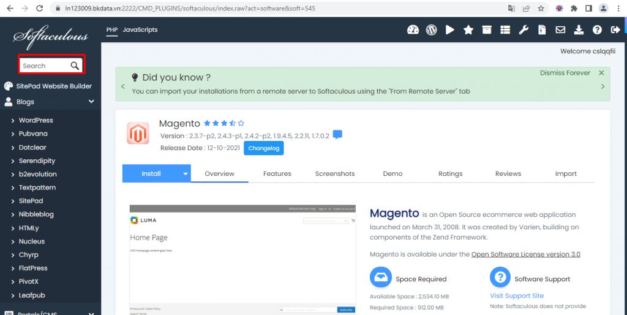Click Chrome share page icon
This screenshot has height=315, width=627.
tap(526, 8)
